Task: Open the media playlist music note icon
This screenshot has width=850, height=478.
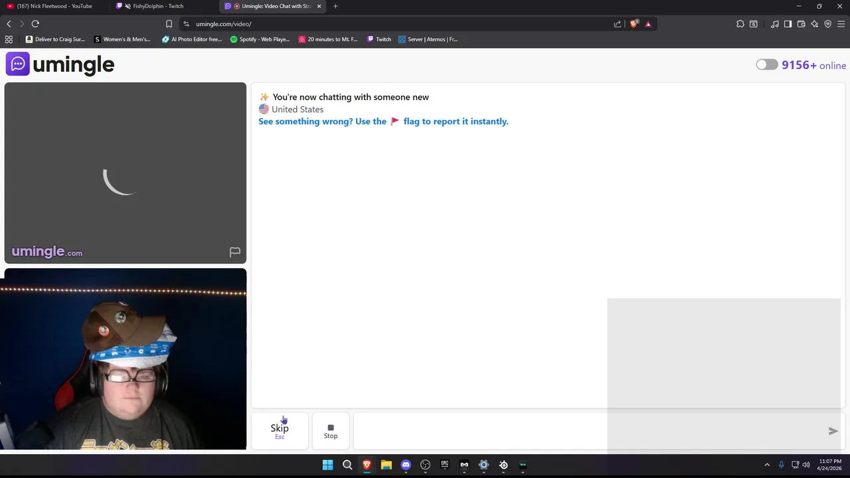Action: [x=775, y=24]
